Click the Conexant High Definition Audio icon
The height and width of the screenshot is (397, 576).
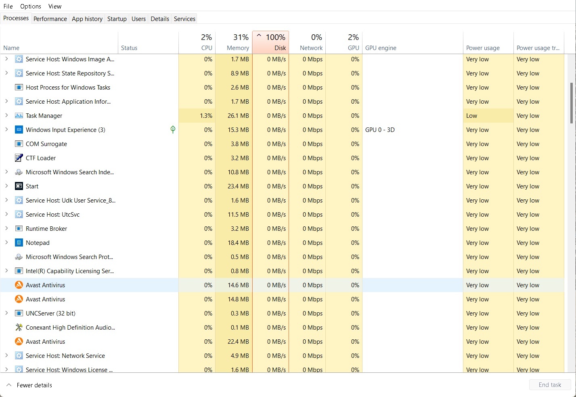(19, 328)
